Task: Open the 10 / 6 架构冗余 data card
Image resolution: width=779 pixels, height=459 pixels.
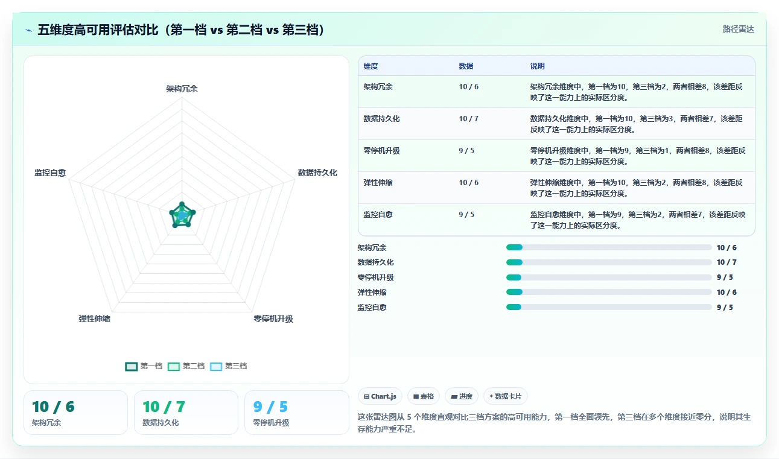Action: [75, 413]
